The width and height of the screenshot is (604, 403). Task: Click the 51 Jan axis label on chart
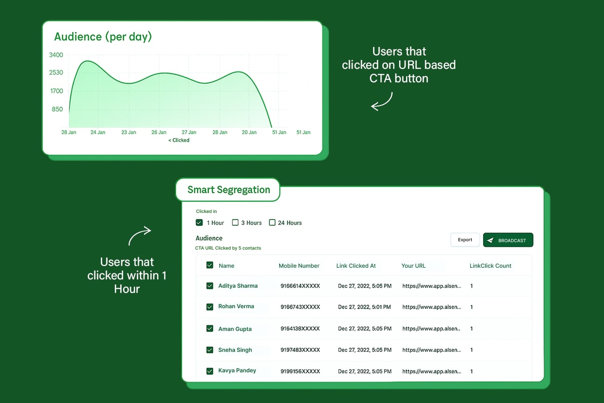point(279,132)
